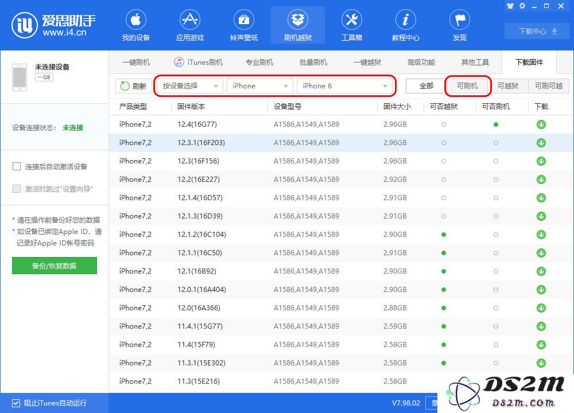Screen dimensions: 574x413
Task: Click the 可否越狱 column header
Action: click(x=444, y=107)
